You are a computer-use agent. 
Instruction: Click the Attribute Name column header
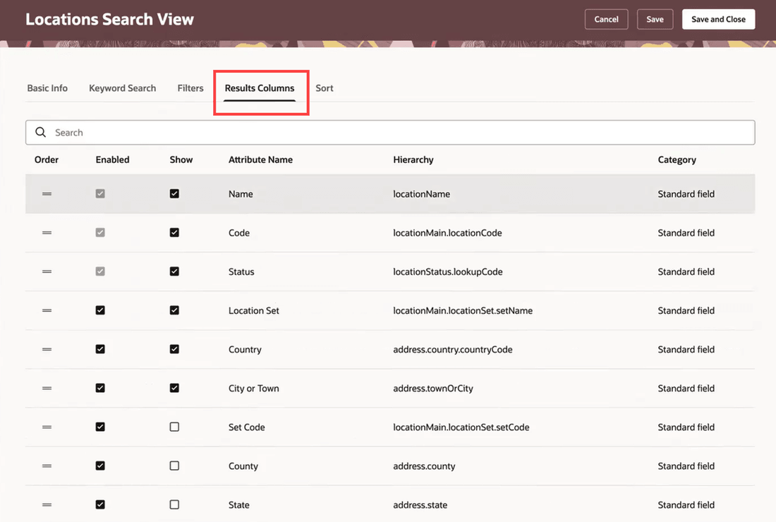pos(260,160)
